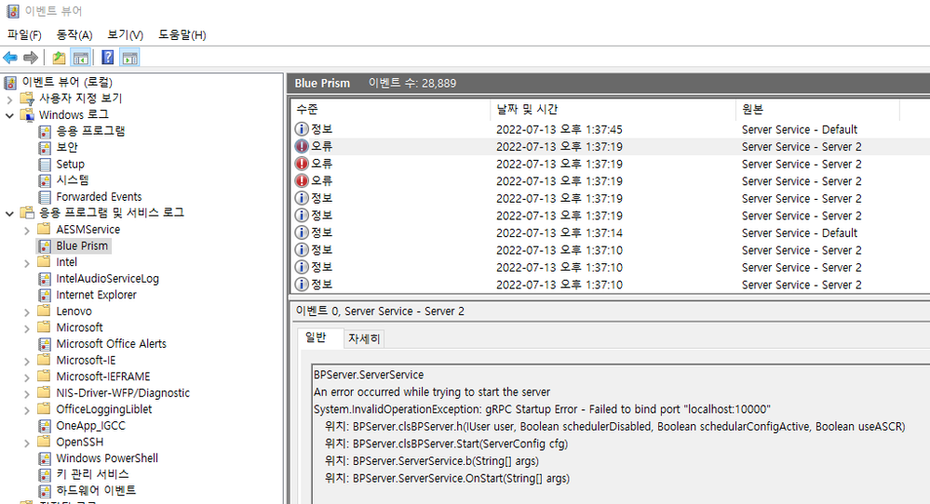Screen dimensions: 930x504
Task: Collapse 응용 프로그램 및 서비스 로그 node
Action: click(9, 213)
